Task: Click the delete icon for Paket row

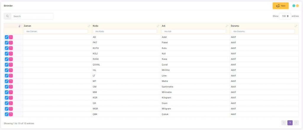Action: pos(11,42)
